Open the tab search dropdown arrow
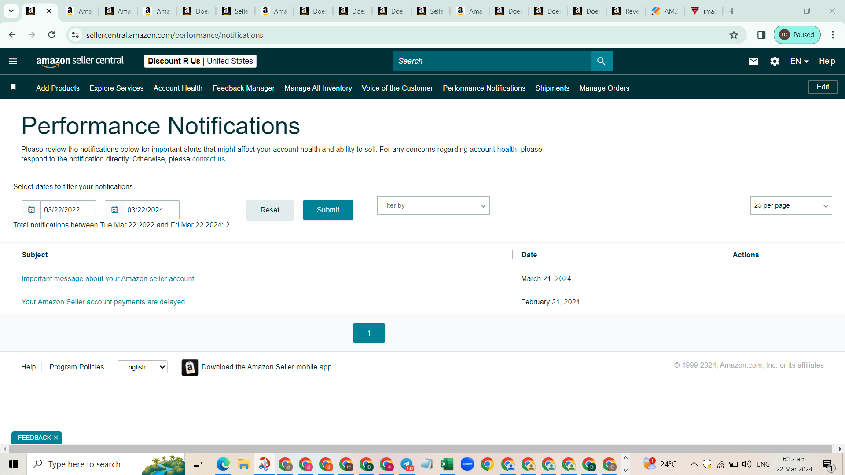The height and width of the screenshot is (475, 845). pos(11,11)
